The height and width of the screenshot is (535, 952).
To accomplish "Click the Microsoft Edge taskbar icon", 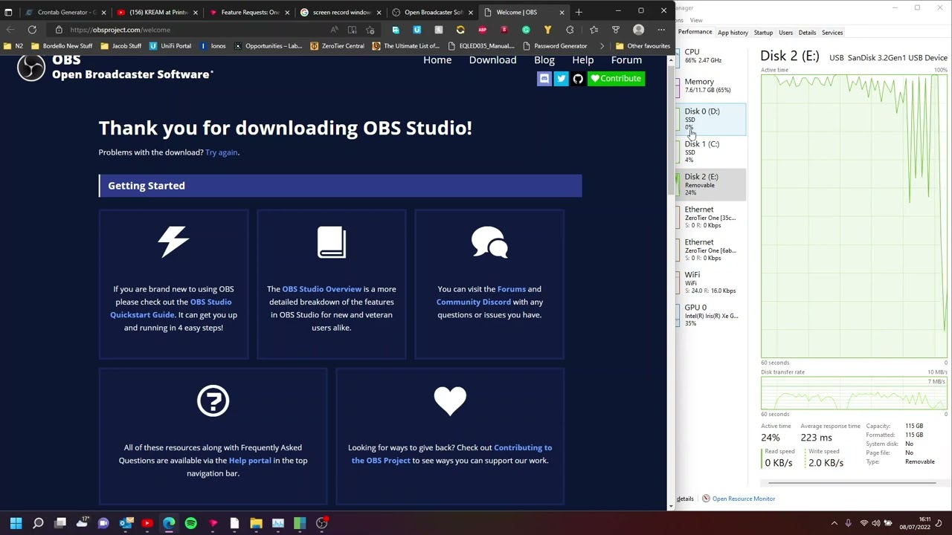I will pyautogui.click(x=169, y=523).
